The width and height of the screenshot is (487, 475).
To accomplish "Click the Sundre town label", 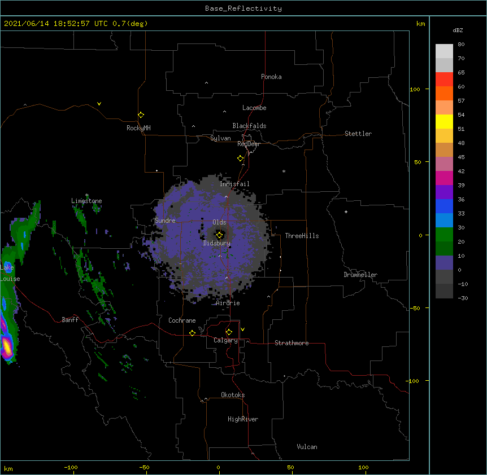I will click(x=165, y=221).
